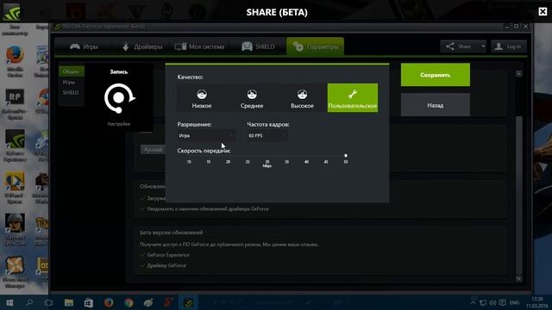Click the red app icon on the taskbar
The width and height of the screenshot is (552, 310).
pyautogui.click(x=168, y=302)
